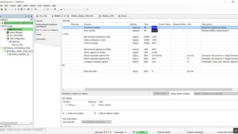Open the devices panel menu arrow
Image resolution: width=238 pixels, height=134 pixels.
coord(26,16)
